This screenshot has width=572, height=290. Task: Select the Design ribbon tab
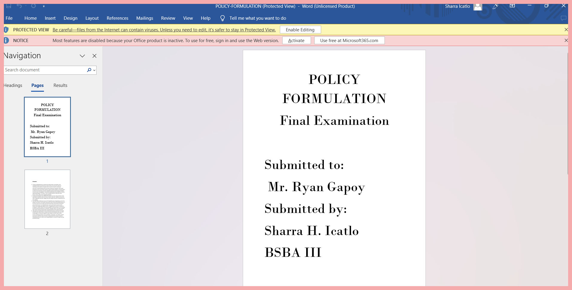tap(71, 18)
